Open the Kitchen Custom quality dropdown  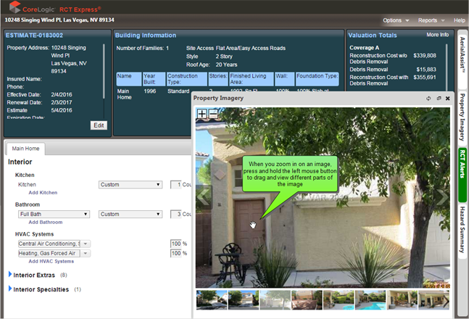pyautogui.click(x=130, y=185)
